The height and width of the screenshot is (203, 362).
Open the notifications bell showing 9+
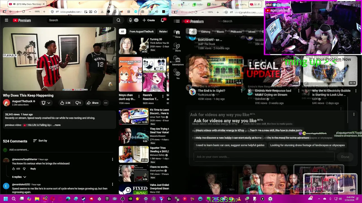(163, 20)
